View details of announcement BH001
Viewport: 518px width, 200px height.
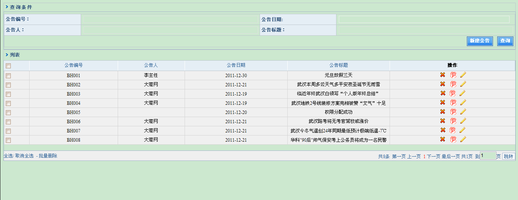click(x=453, y=75)
